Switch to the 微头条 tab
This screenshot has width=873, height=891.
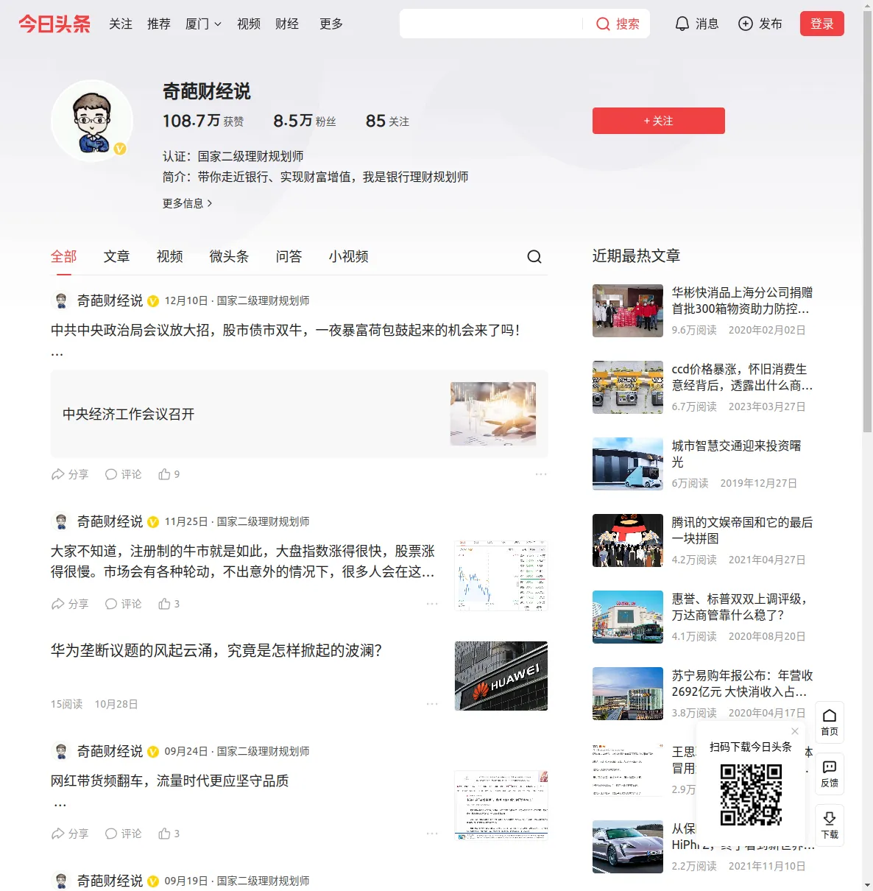[x=229, y=256]
